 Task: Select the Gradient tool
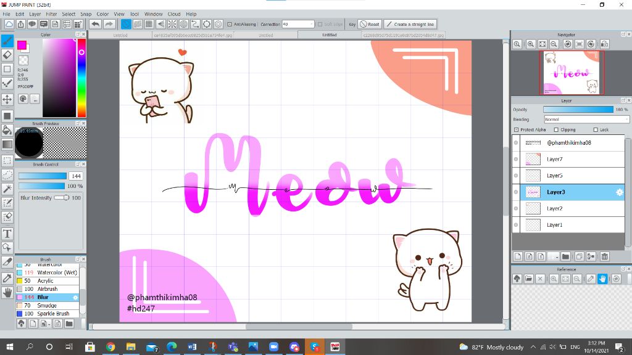pyautogui.click(x=7, y=144)
